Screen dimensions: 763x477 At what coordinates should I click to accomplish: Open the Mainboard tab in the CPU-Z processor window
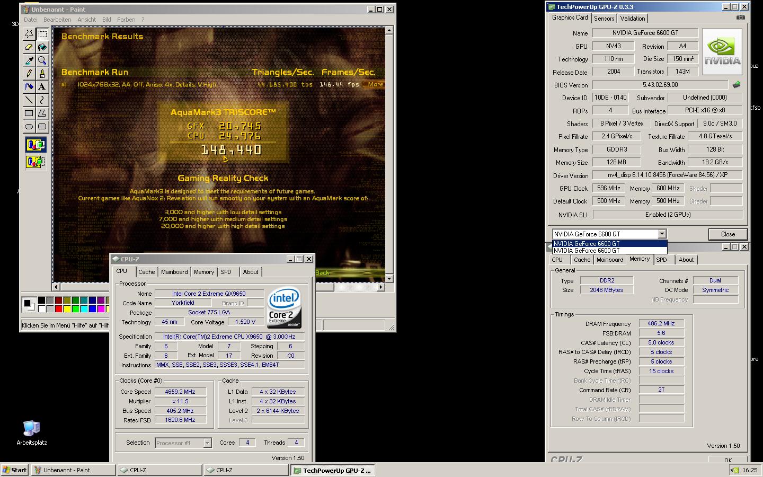(174, 272)
